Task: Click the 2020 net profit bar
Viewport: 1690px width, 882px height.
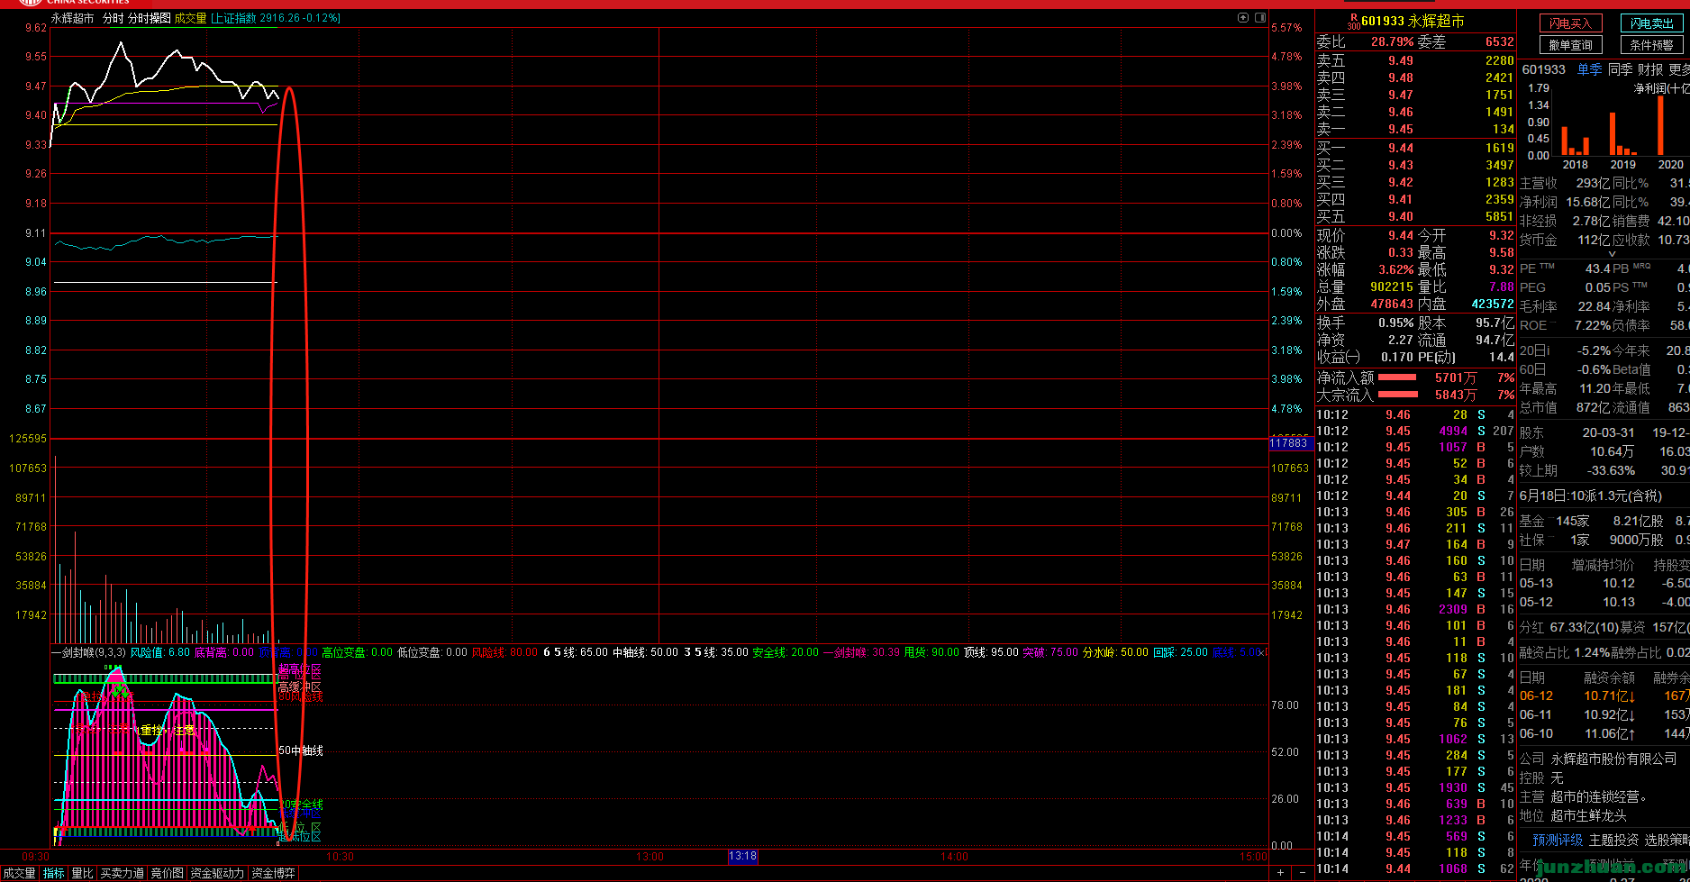Action: 1660,125
